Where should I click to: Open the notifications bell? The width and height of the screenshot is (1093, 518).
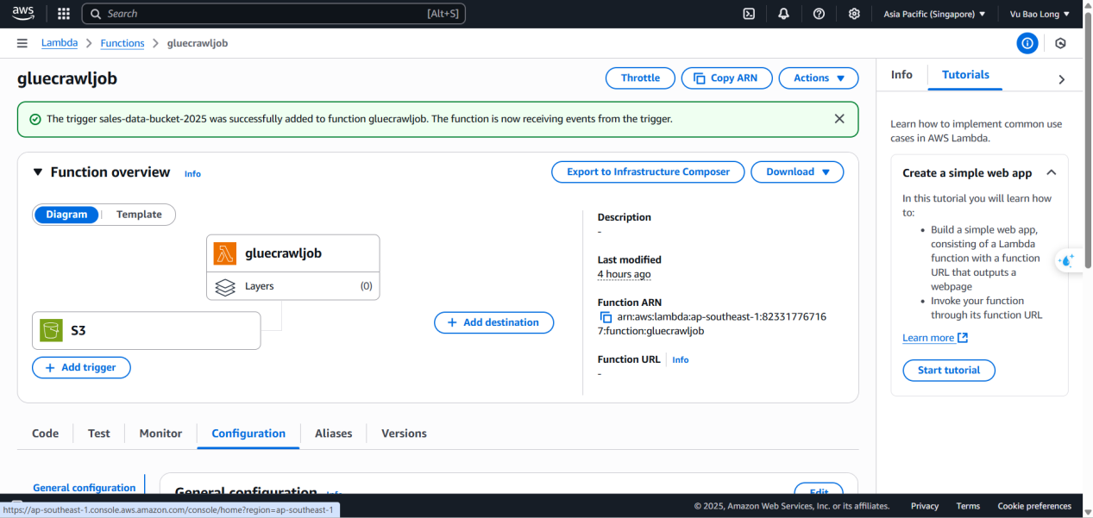(x=783, y=14)
